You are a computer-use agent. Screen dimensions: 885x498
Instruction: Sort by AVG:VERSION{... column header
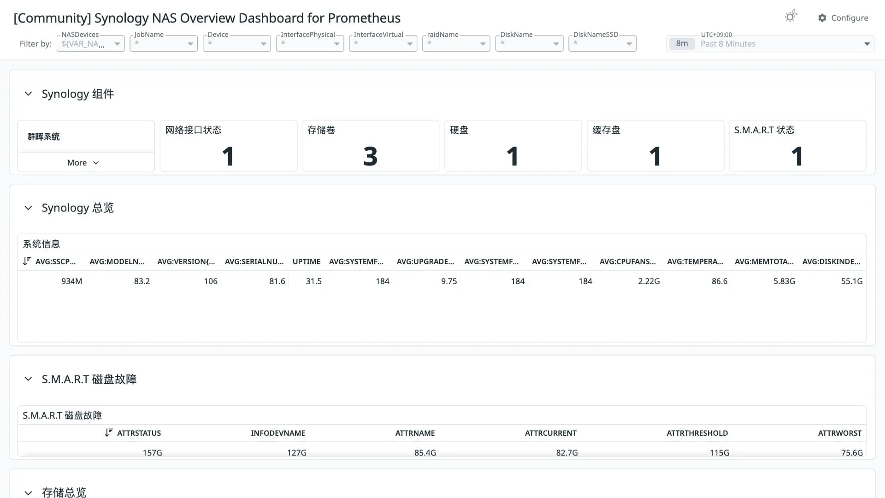point(186,261)
